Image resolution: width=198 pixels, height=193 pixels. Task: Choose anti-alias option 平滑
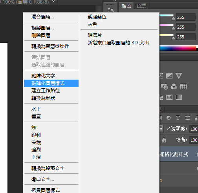tap(51, 157)
